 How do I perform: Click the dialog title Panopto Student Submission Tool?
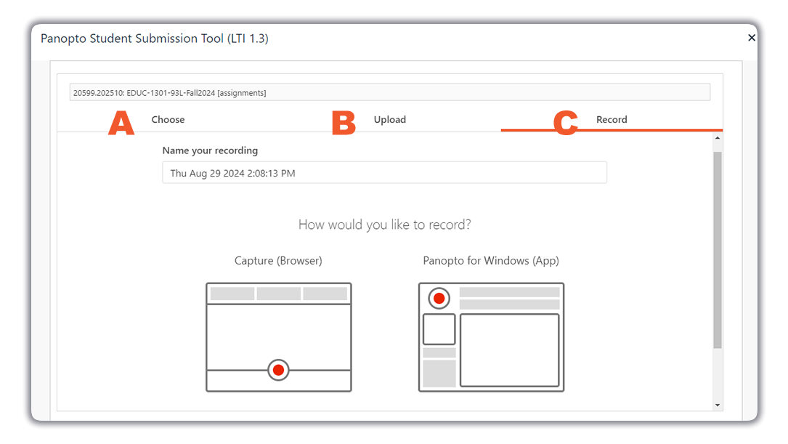tap(155, 39)
